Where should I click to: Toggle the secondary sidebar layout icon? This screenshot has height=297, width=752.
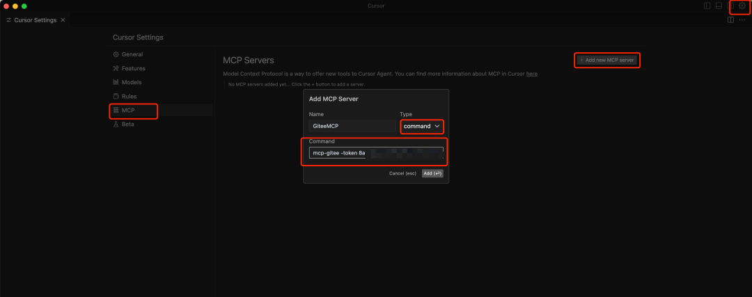[730, 6]
